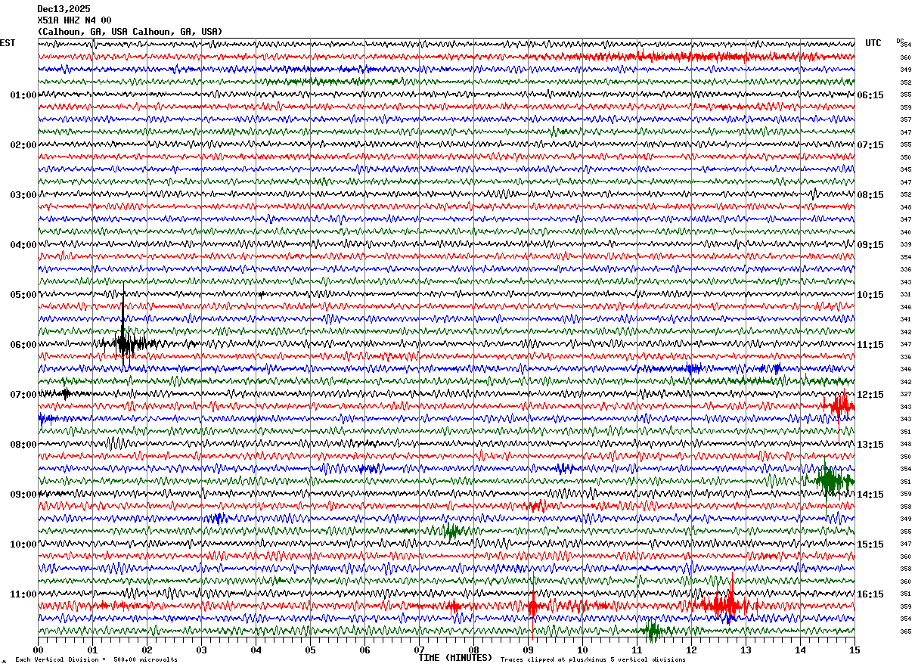Click the 13:15 UTC time label
The width and height of the screenshot is (915, 670).
click(x=870, y=445)
